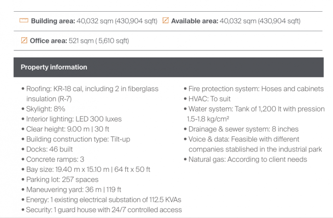Click the Parking lot: 257 spaces entry
This screenshot has width=333, height=218.
[x=62, y=180]
